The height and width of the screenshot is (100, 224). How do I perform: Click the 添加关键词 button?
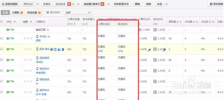coord(10,4)
